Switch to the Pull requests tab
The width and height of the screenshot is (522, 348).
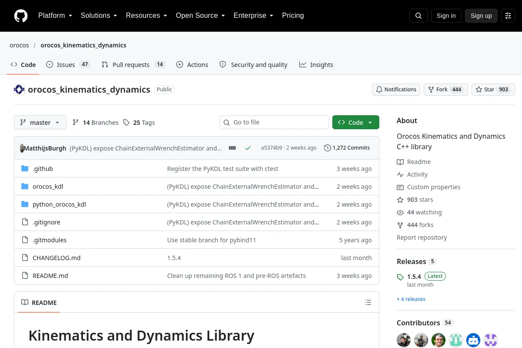coord(133,65)
